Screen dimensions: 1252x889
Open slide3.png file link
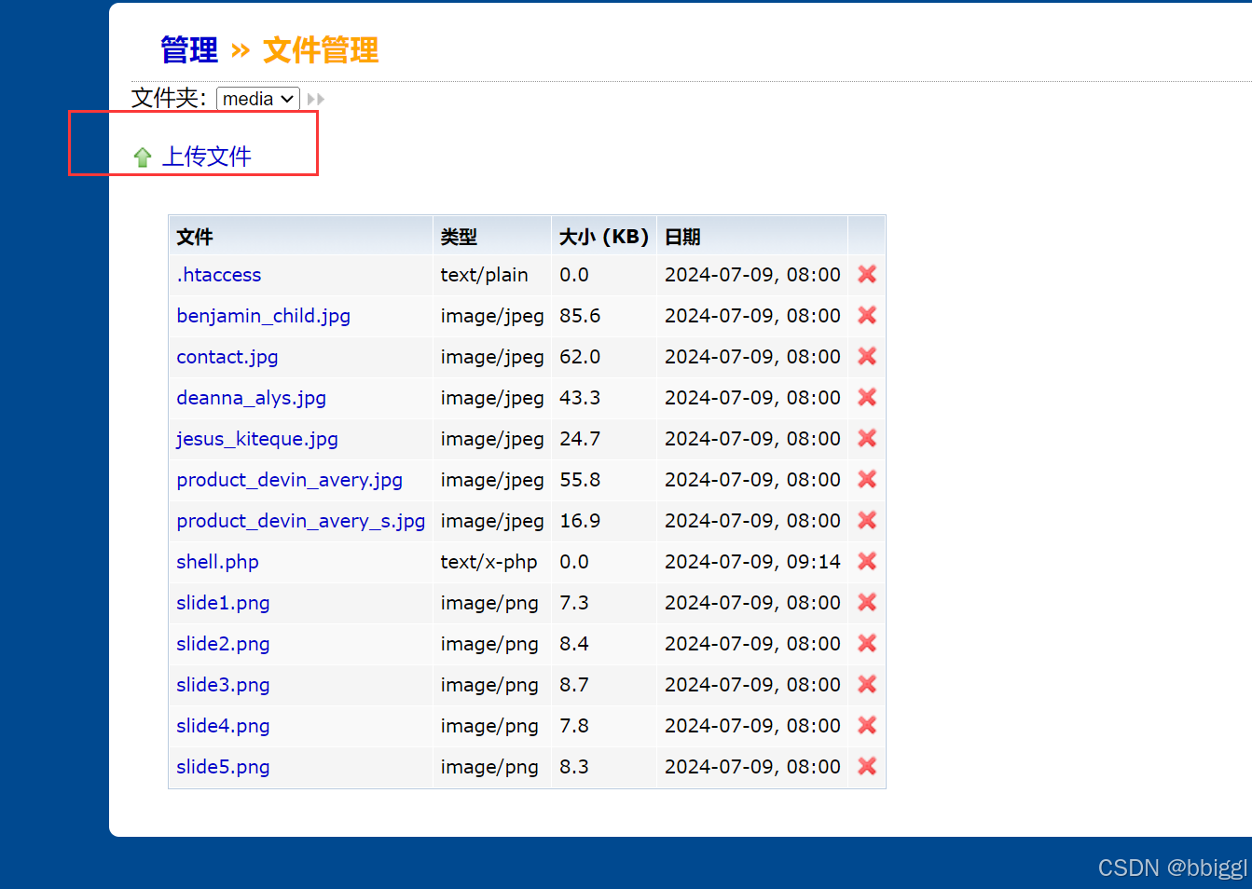click(x=224, y=685)
